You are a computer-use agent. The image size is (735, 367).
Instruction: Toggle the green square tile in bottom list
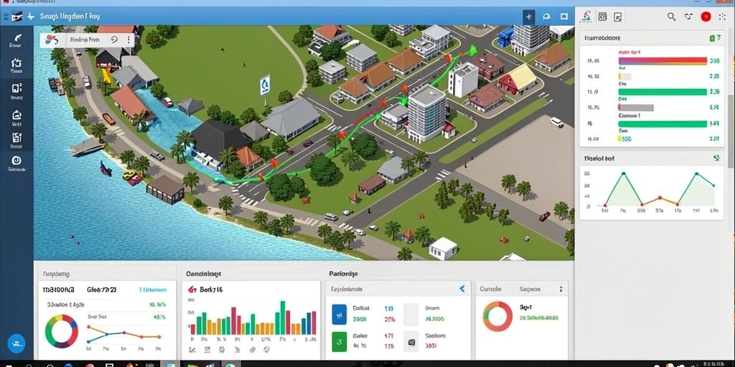coord(339,342)
